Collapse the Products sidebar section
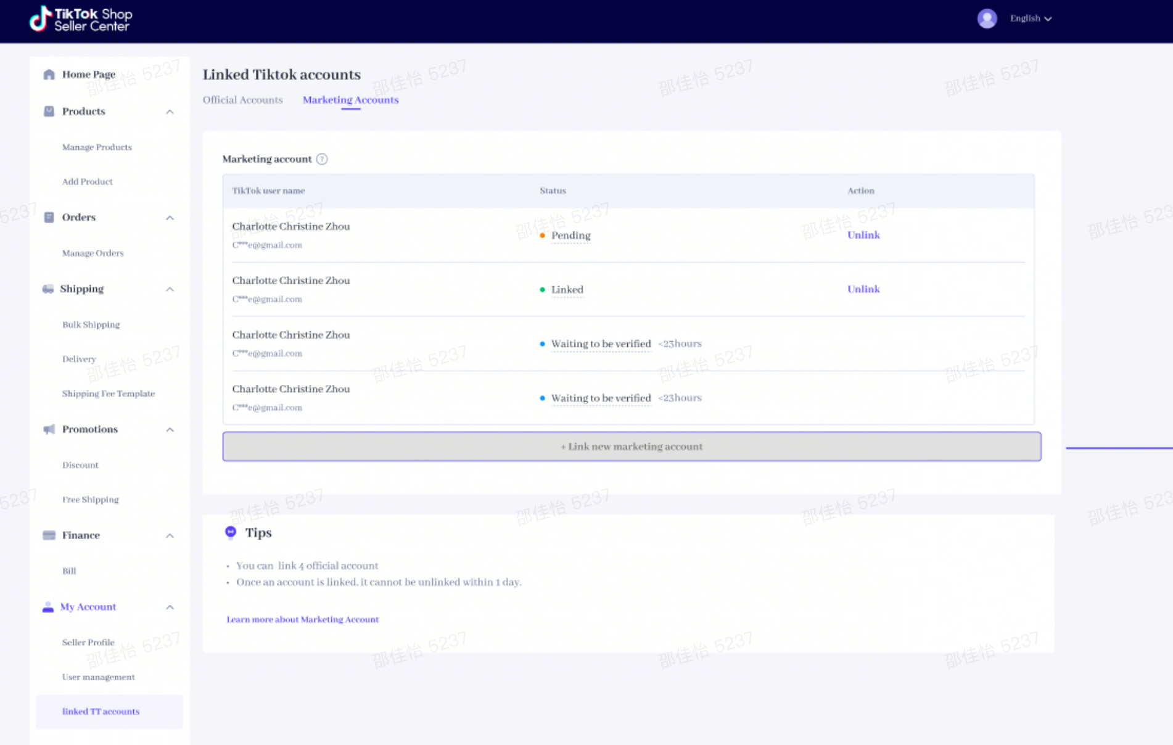This screenshot has height=745, width=1173. (x=170, y=112)
